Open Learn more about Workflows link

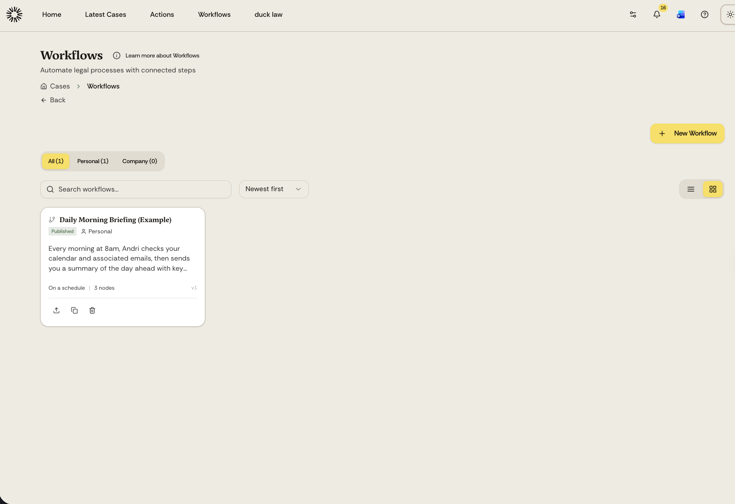pyautogui.click(x=162, y=56)
